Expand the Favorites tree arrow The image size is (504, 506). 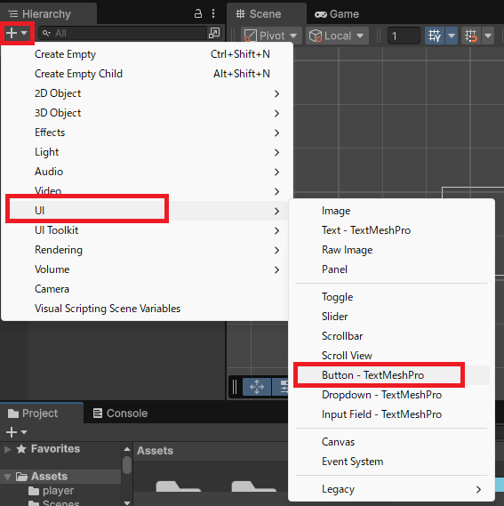coord(8,449)
